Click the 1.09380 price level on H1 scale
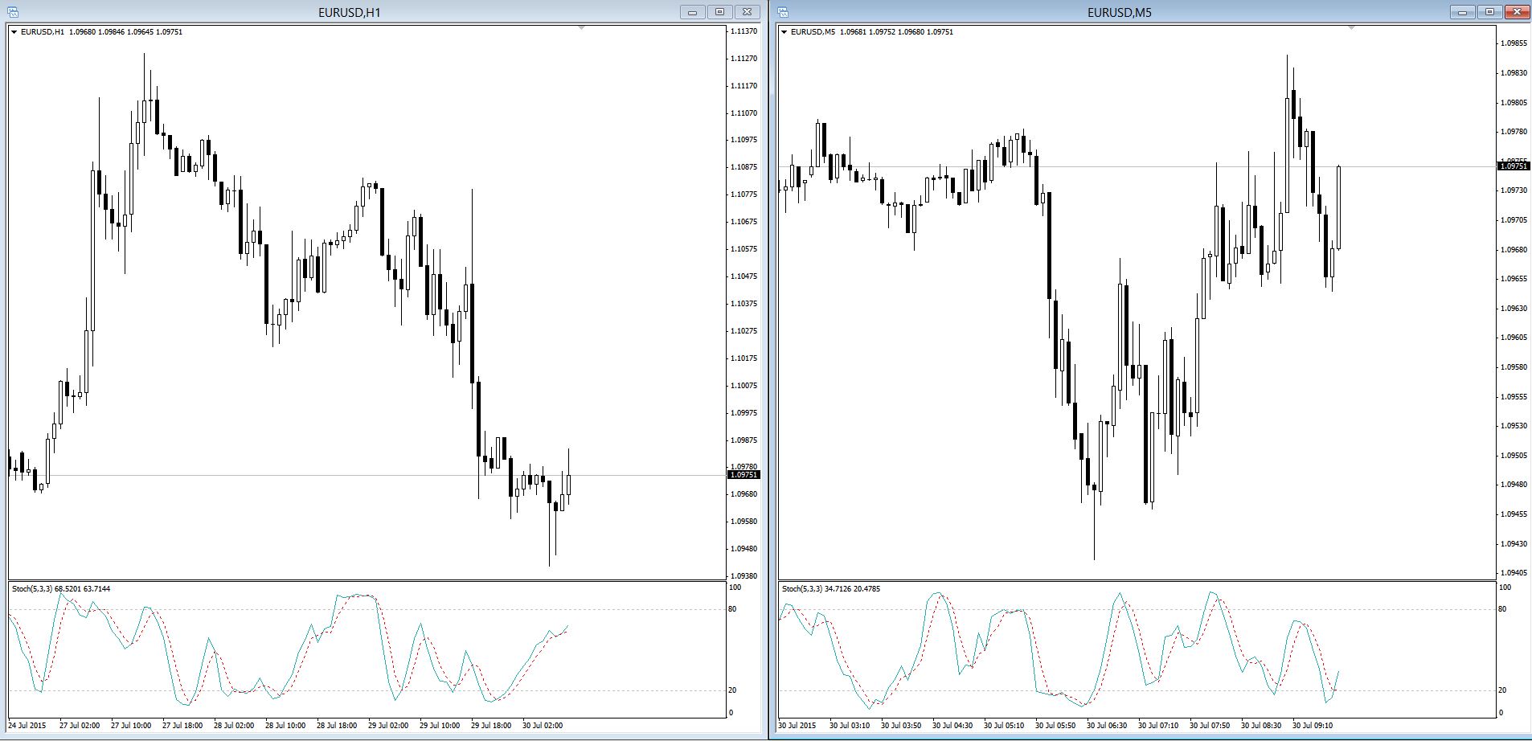This screenshot has width=1532, height=741. point(744,576)
